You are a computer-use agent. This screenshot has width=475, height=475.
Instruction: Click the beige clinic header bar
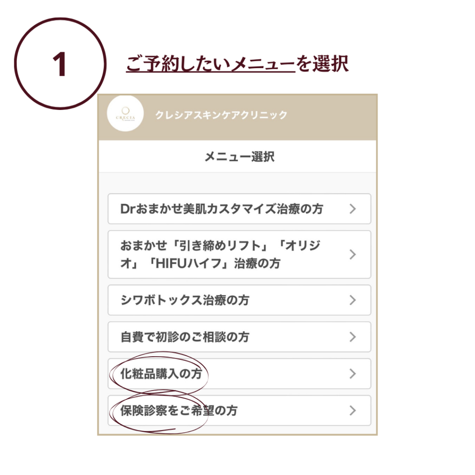237,117
